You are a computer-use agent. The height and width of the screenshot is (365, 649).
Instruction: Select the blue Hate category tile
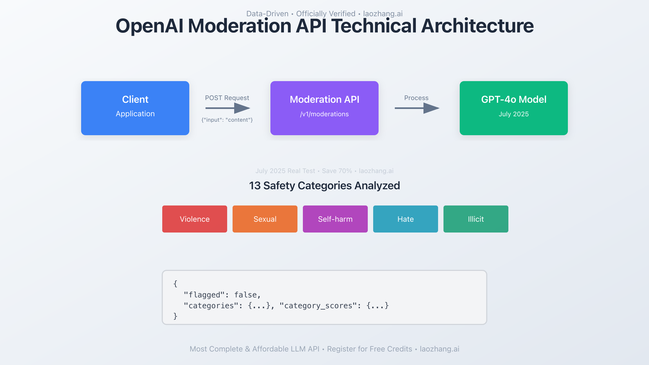coord(406,219)
